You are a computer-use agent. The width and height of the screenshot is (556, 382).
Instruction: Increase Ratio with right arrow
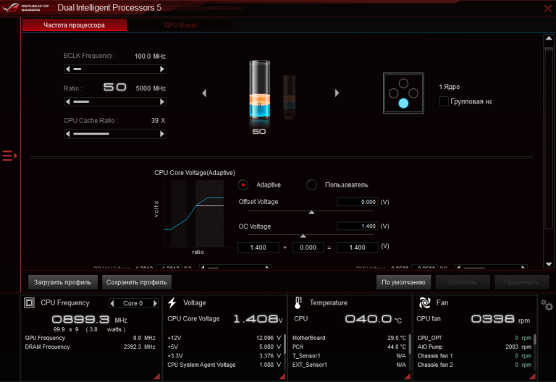162,102
